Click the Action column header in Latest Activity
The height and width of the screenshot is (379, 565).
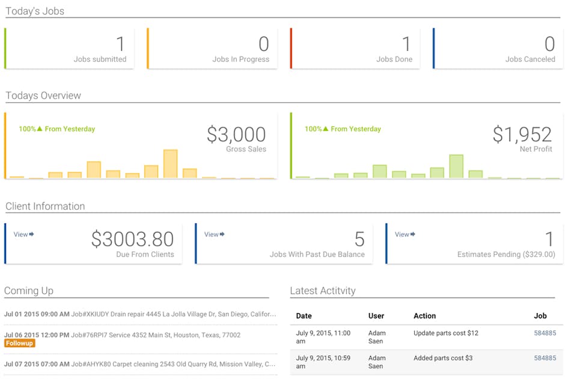(x=424, y=316)
